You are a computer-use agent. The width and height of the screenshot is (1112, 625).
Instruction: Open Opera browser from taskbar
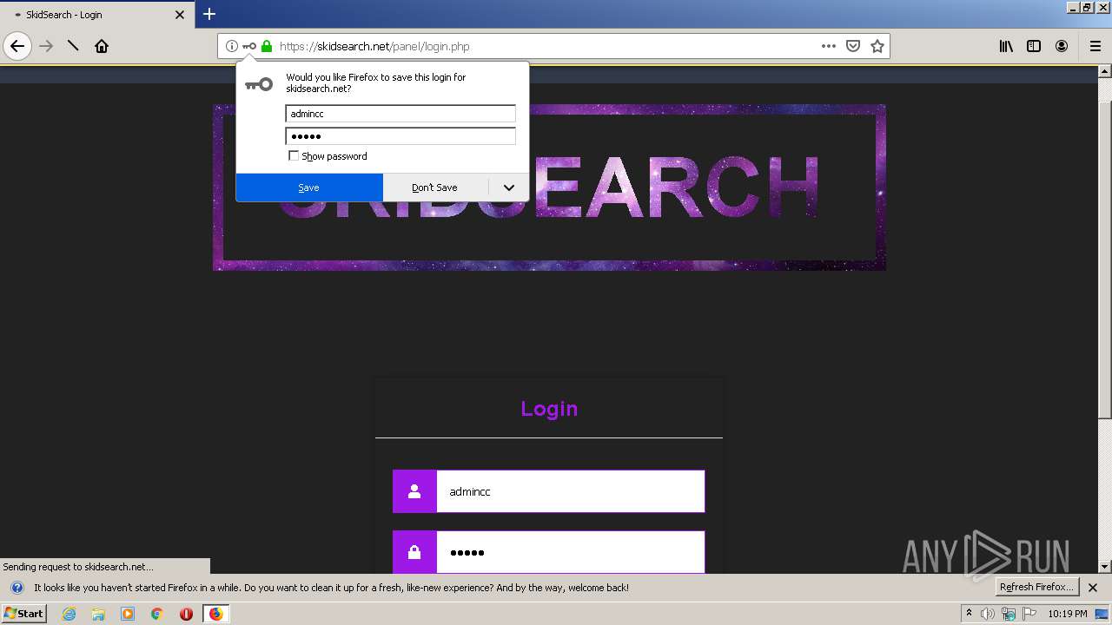click(x=186, y=614)
